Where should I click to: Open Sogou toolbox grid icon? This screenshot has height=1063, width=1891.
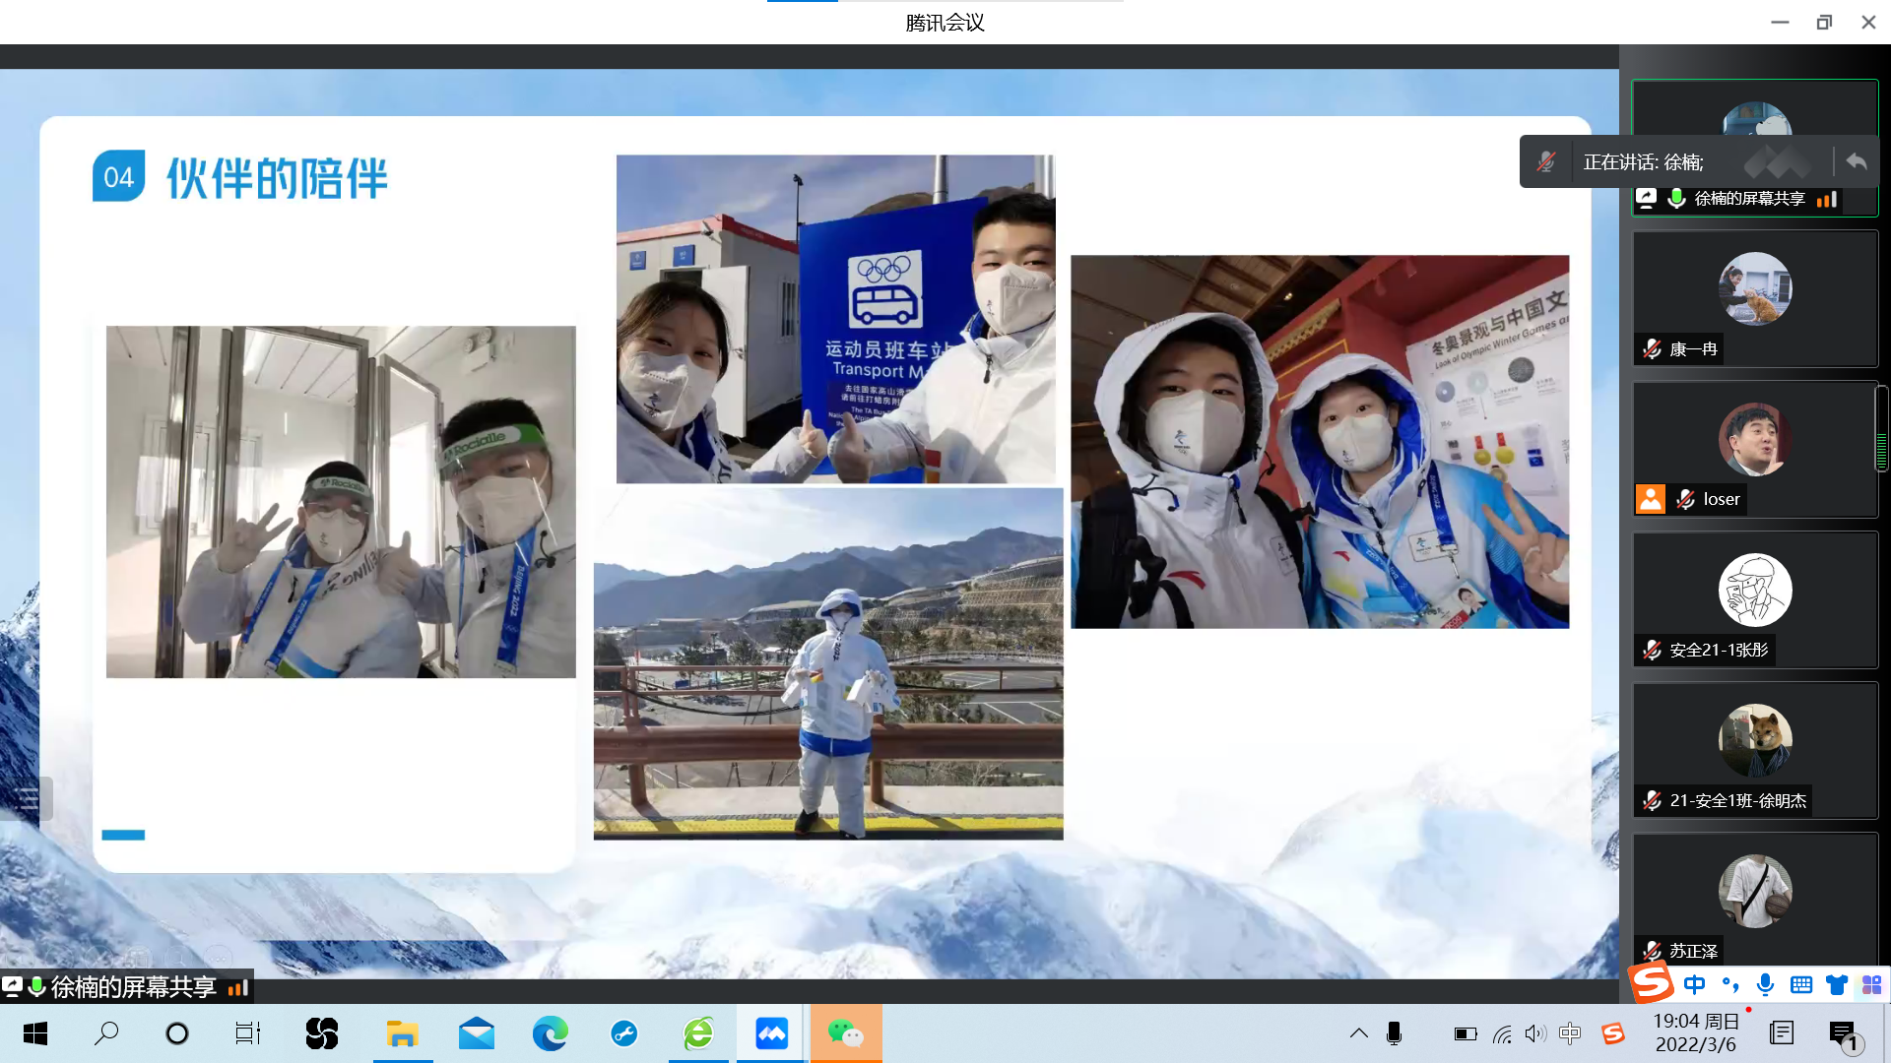coord(1871,984)
